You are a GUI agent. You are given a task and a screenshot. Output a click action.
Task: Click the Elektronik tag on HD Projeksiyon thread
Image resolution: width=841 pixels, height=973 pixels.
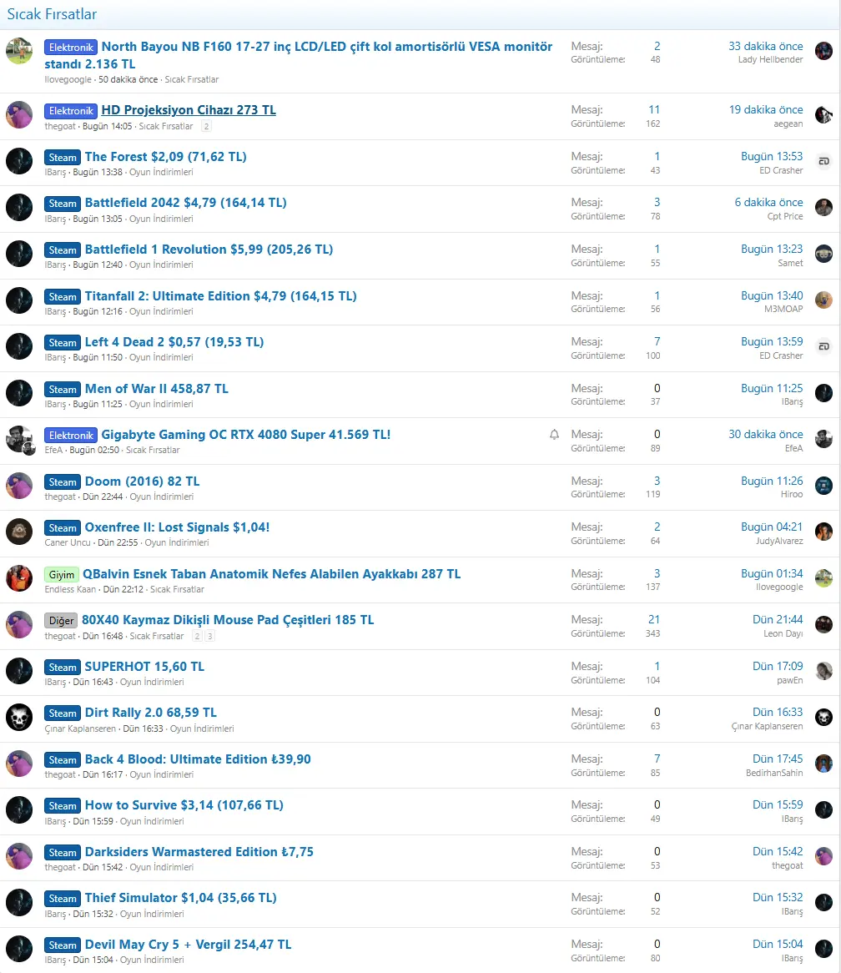tap(71, 110)
